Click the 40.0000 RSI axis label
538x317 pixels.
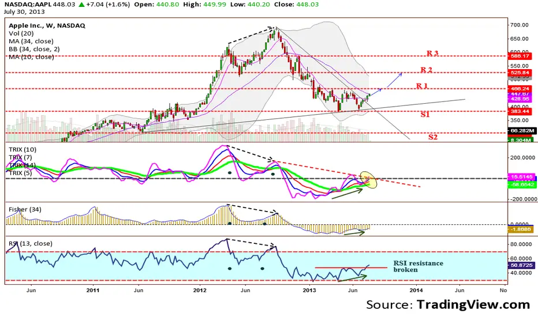[x=521, y=273]
